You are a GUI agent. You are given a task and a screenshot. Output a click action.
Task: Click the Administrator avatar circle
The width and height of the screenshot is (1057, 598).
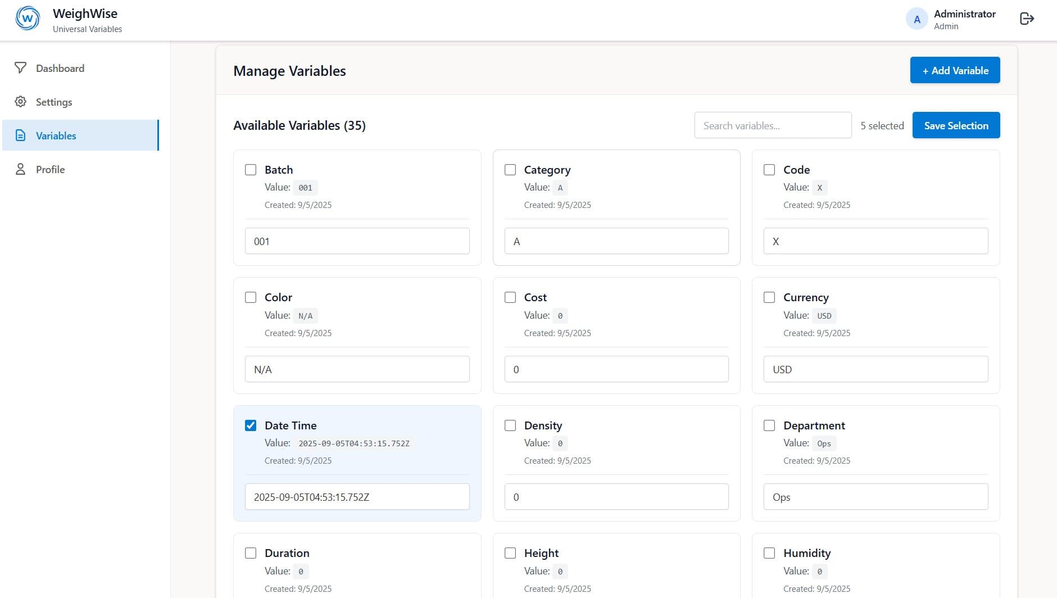click(917, 19)
